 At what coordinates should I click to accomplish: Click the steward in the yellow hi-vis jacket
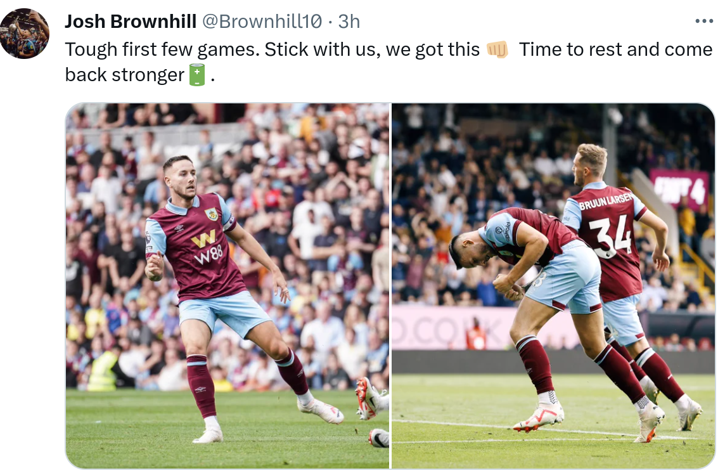pyautogui.click(x=102, y=371)
